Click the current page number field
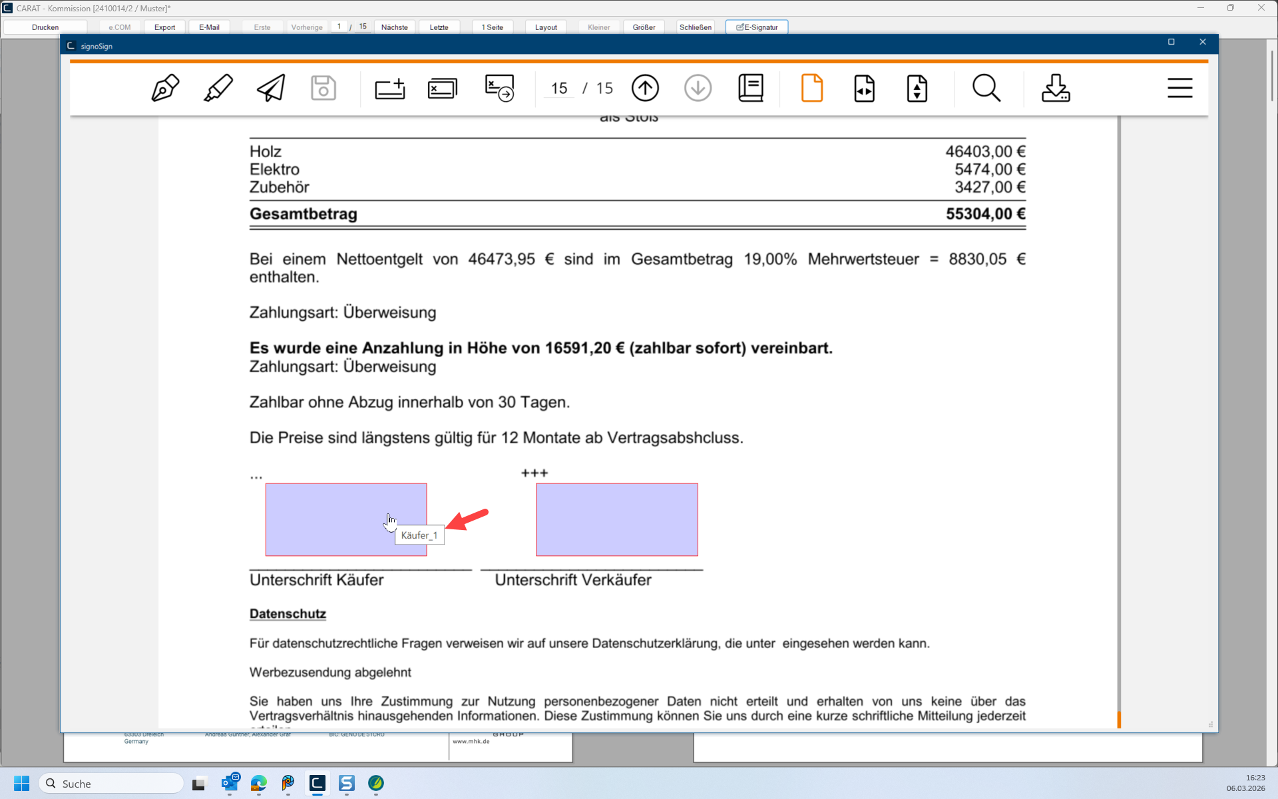1278x799 pixels. (559, 88)
